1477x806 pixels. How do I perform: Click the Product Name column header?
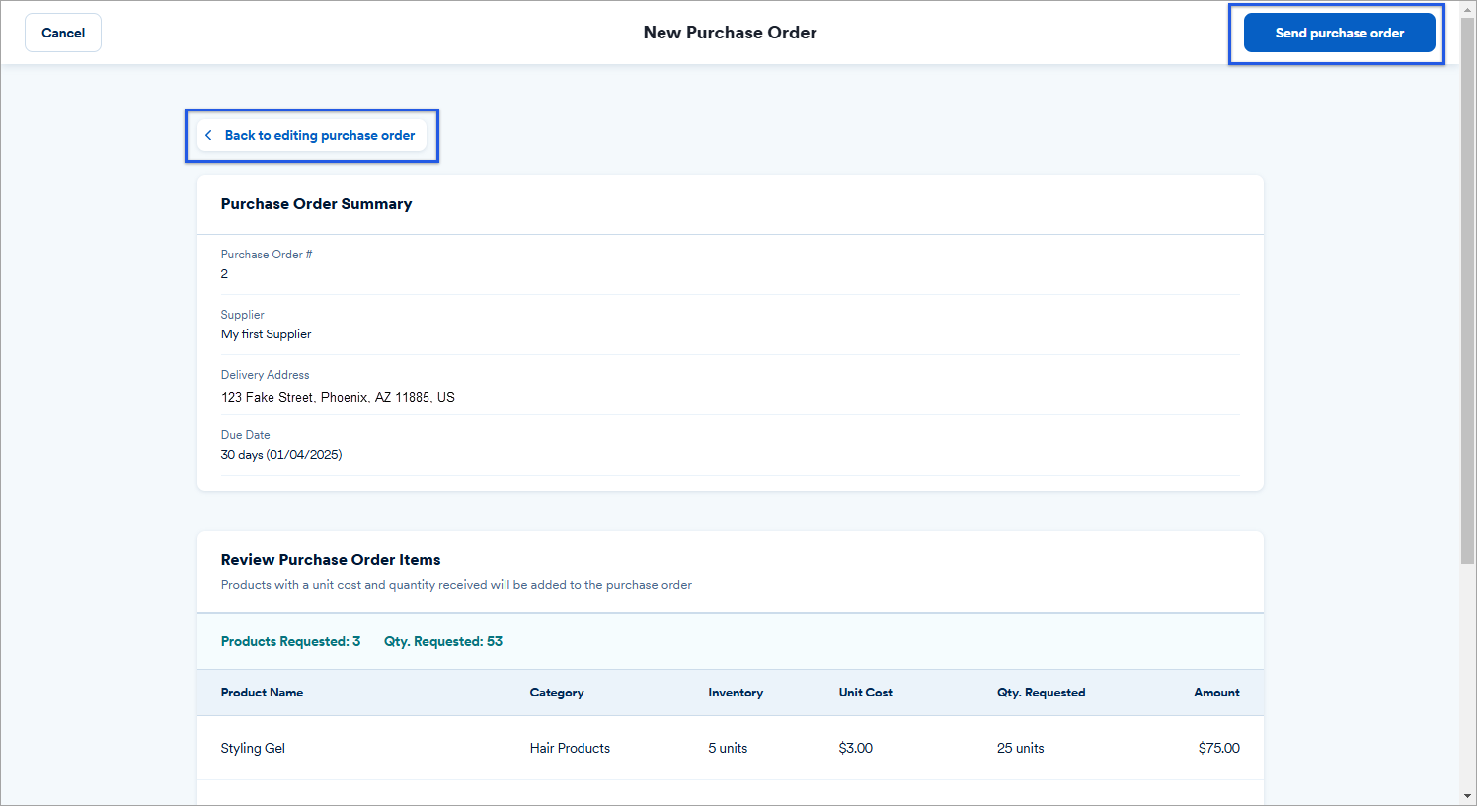[x=262, y=692]
